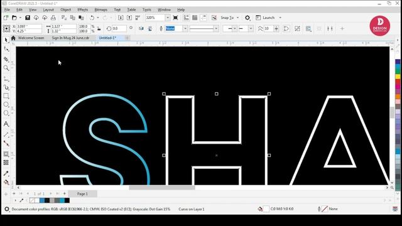The width and height of the screenshot is (402, 226).
Task: Select the Ellipse tool
Action: point(6,105)
